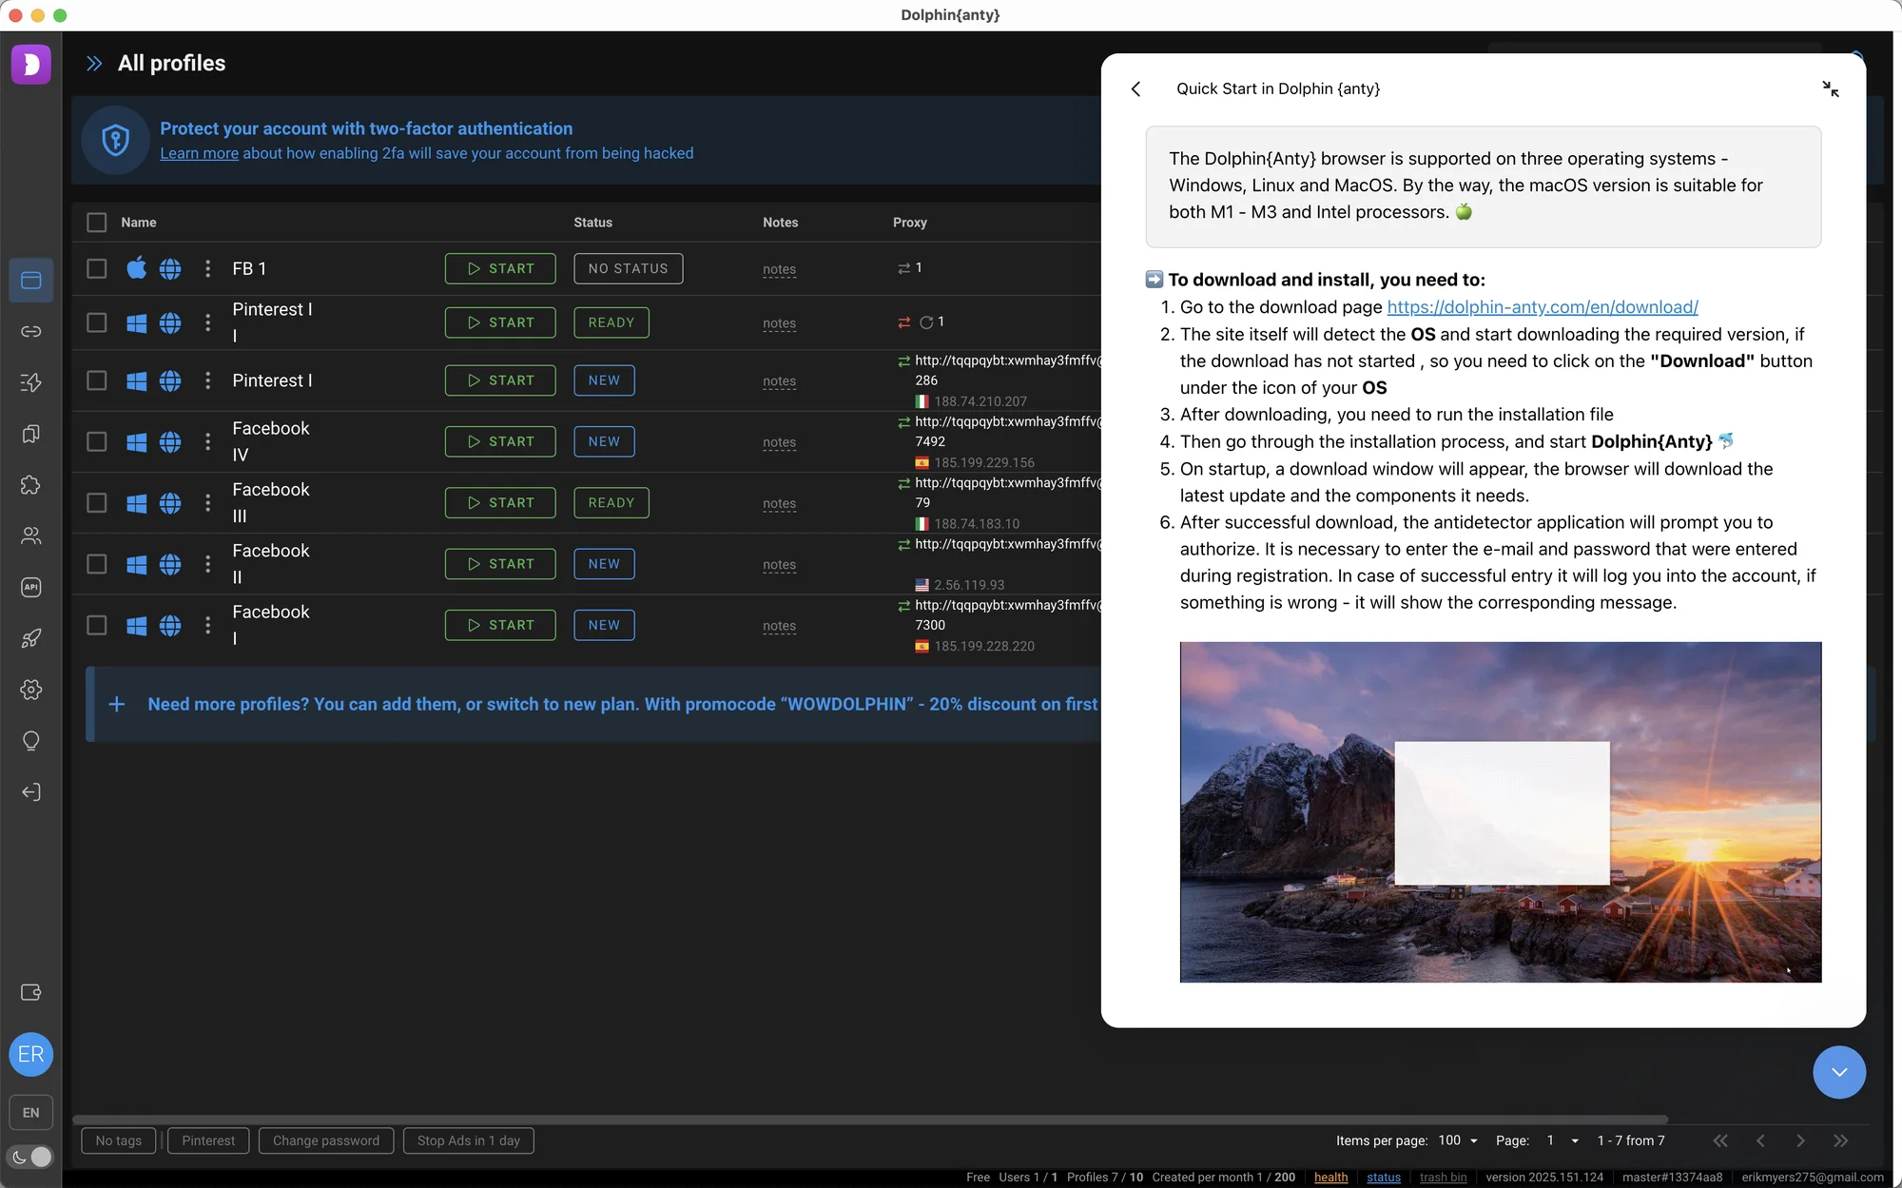Check the Facebook III profile checkbox
Viewport: 1902px width, 1188px height.
click(96, 503)
